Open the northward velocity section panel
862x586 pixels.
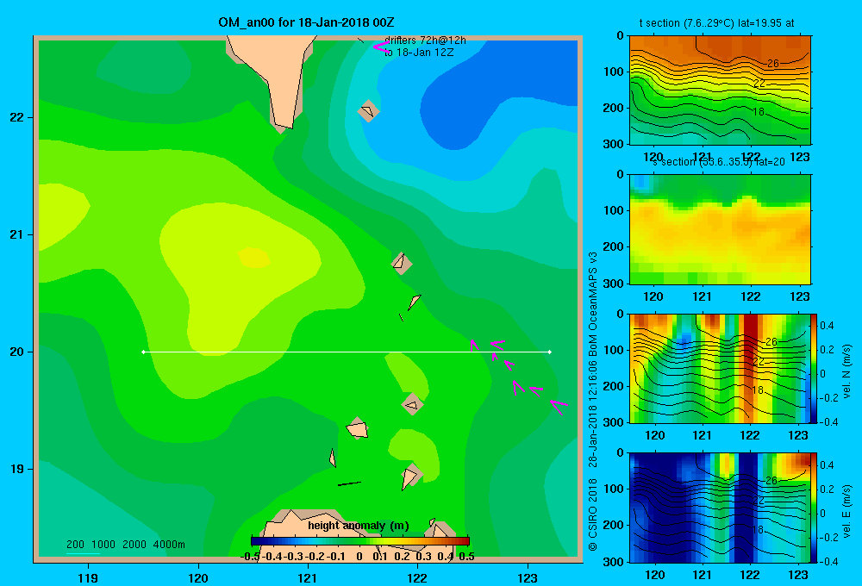pos(720,368)
